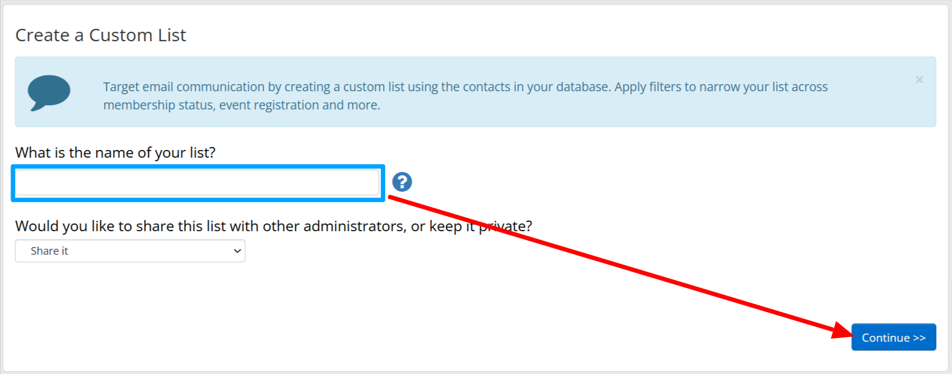This screenshot has width=952, height=374.
Task: Click the blue question mark help icon
Action: 402,182
